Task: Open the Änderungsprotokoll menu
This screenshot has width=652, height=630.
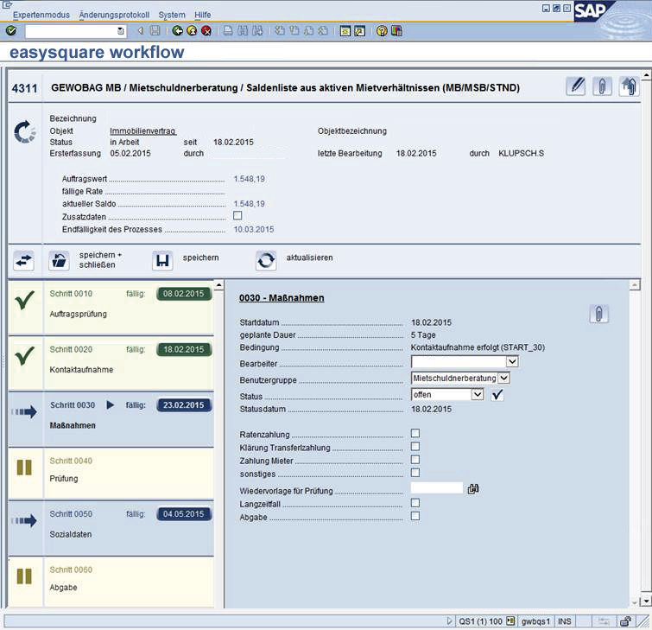Action: coord(114,16)
